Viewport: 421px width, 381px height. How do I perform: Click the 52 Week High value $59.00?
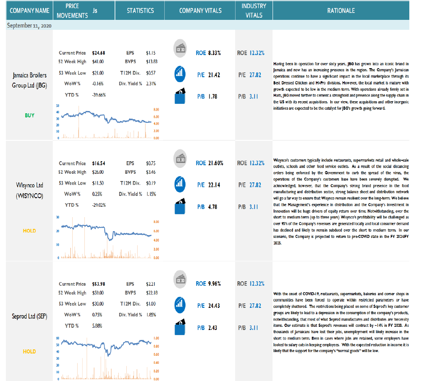(x=98, y=293)
